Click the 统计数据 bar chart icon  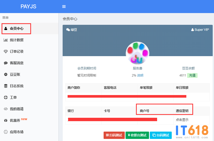(6, 40)
